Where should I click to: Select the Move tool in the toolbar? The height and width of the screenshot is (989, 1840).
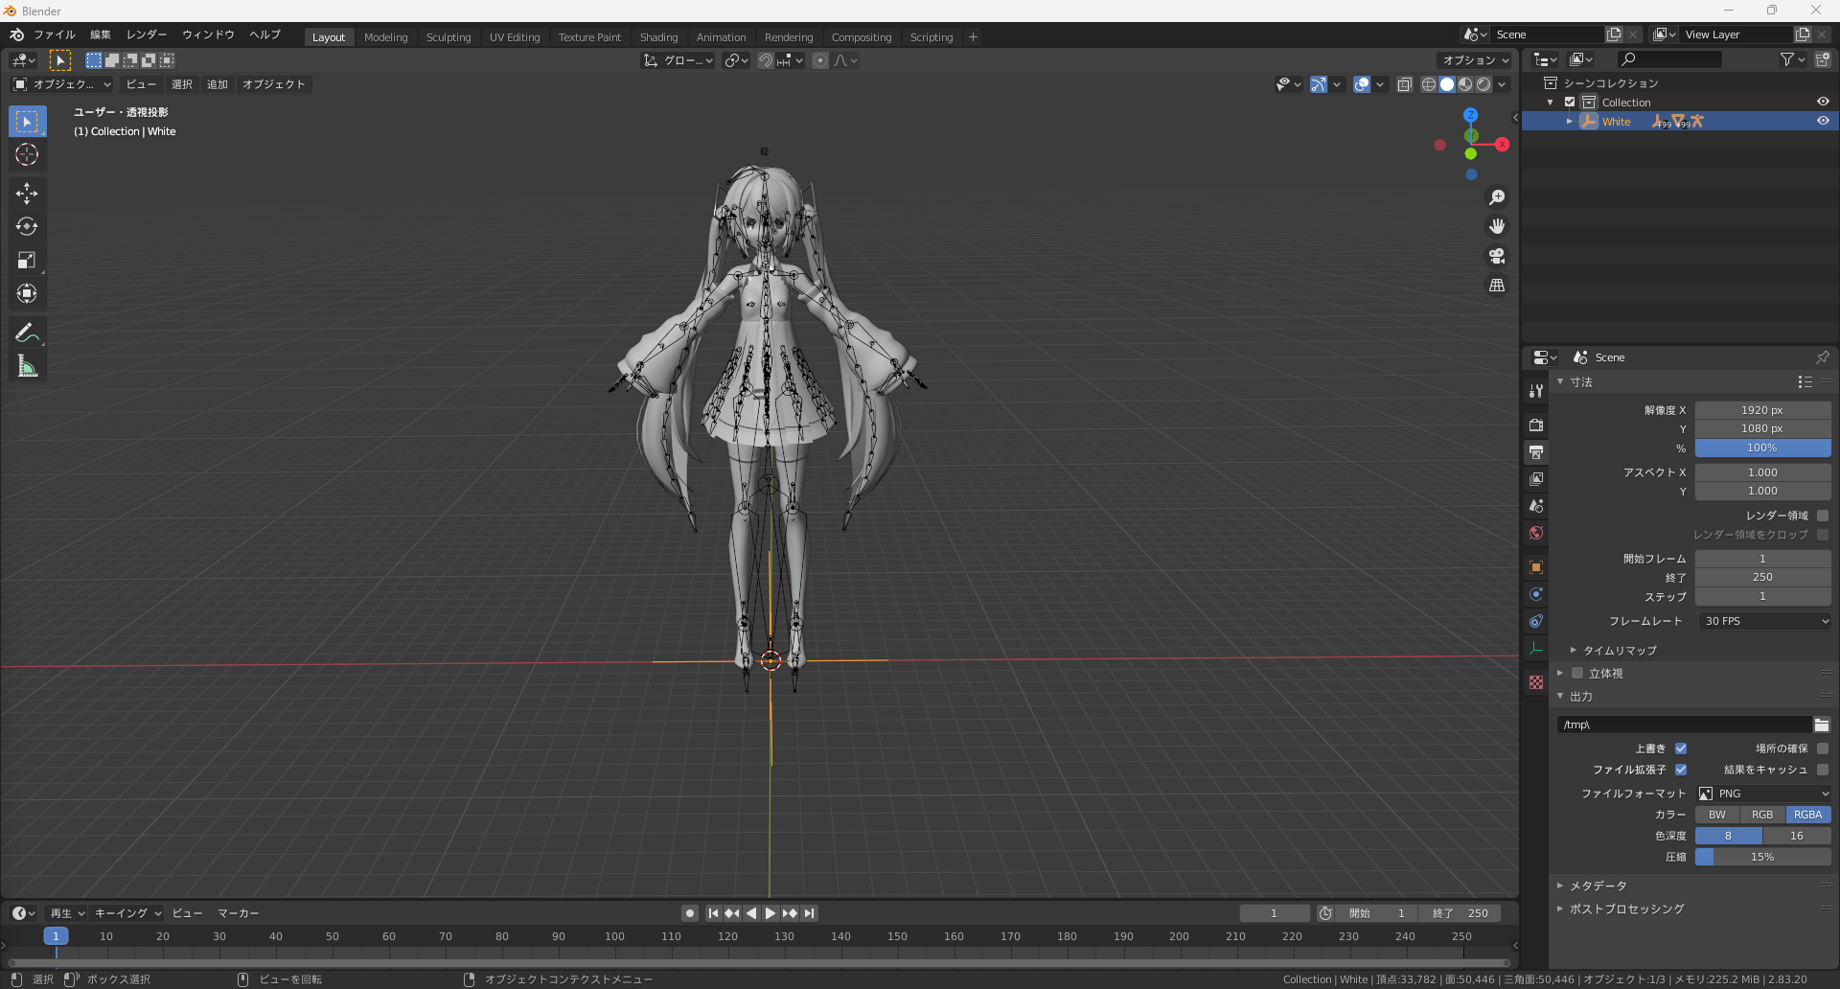(27, 194)
